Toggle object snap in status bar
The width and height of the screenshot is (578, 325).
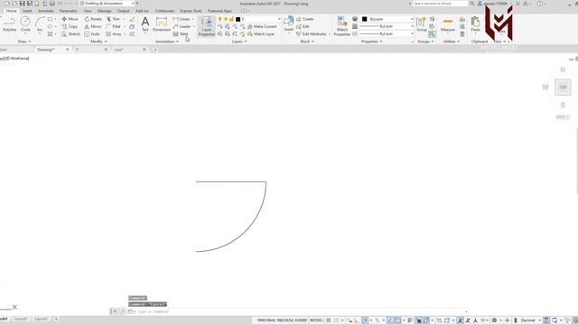tap(397, 320)
